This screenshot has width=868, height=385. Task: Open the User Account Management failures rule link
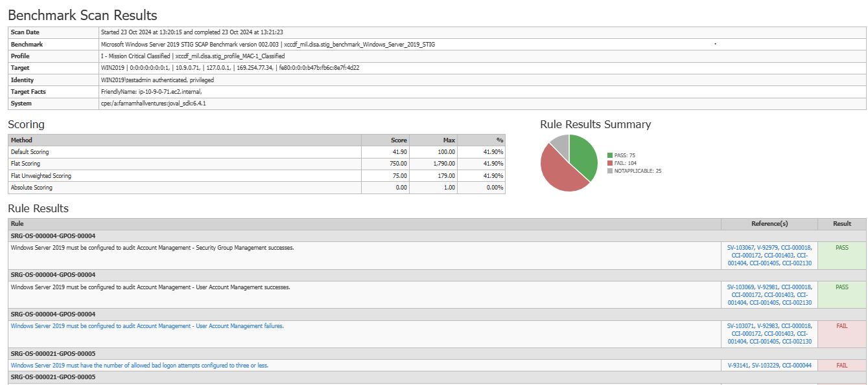tap(147, 326)
